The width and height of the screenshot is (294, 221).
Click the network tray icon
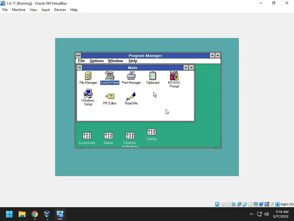click(x=259, y=214)
